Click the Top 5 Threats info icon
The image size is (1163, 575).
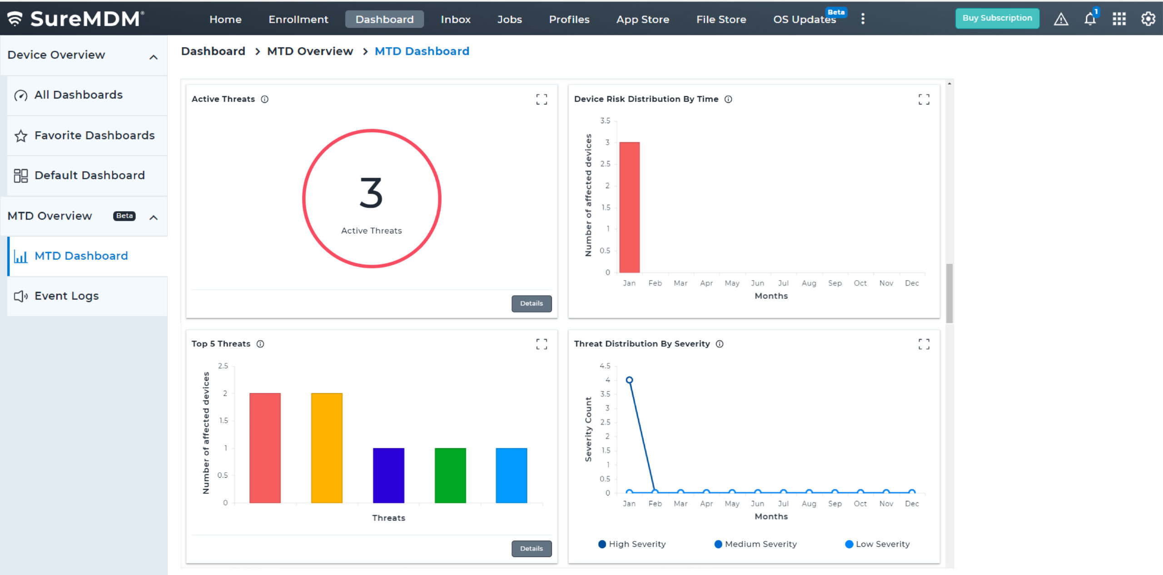pyautogui.click(x=260, y=344)
